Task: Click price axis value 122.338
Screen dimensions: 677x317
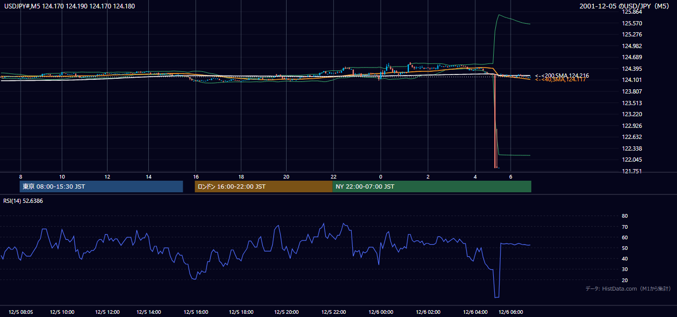Action: click(632, 148)
